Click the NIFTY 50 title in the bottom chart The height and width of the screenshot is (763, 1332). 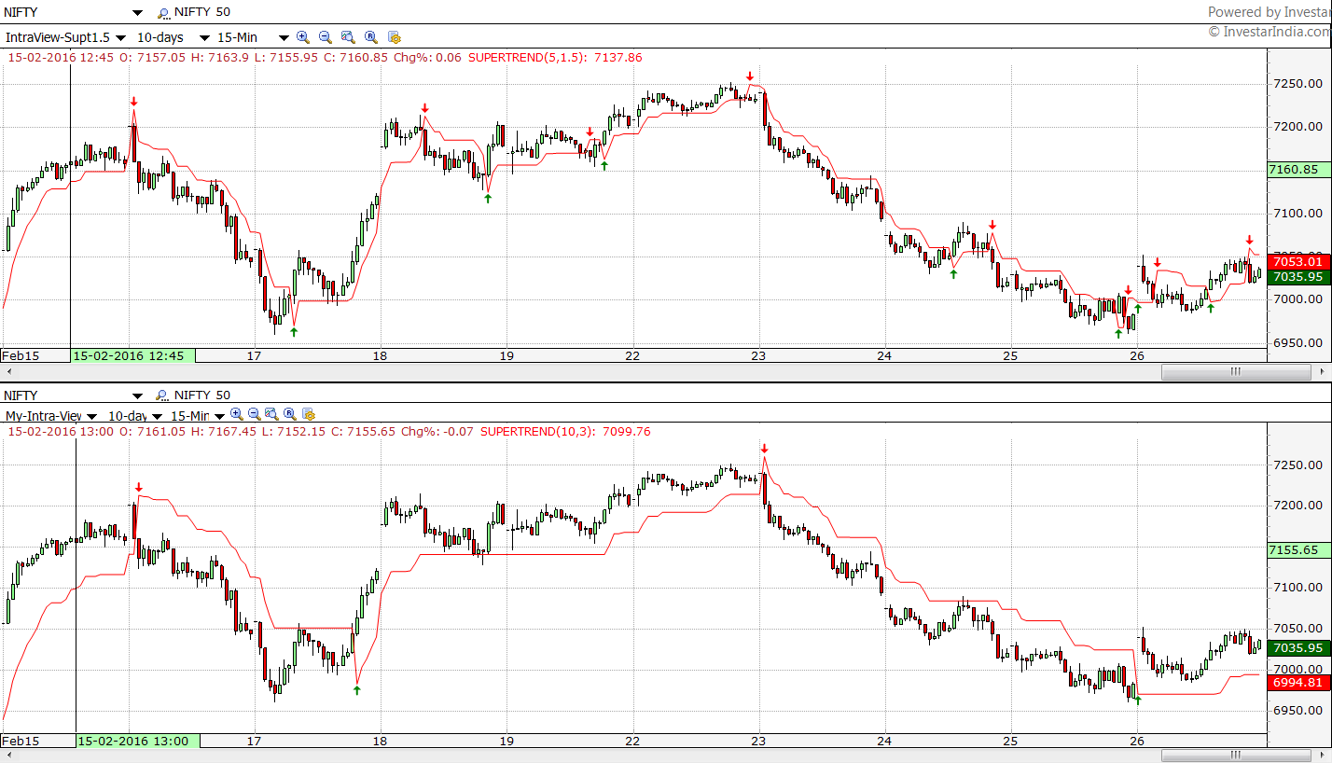click(x=202, y=395)
